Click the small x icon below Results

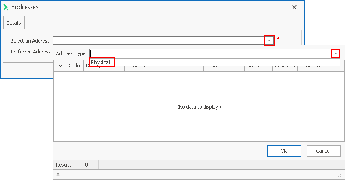58,174
